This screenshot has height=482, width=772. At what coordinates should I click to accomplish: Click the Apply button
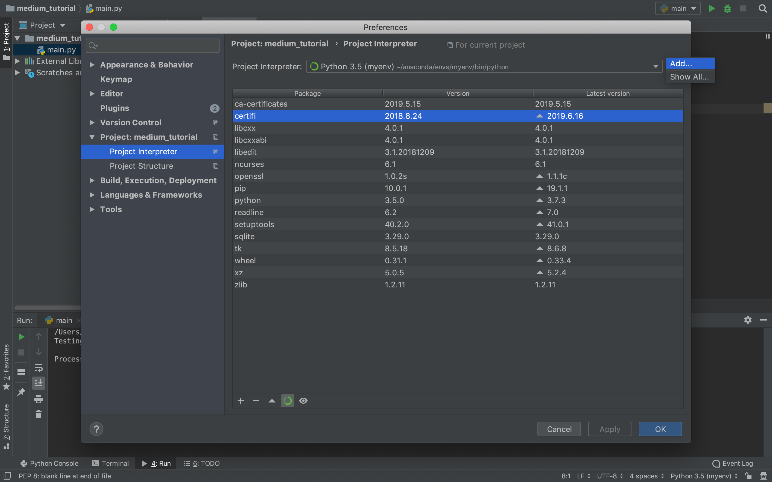[x=610, y=429]
